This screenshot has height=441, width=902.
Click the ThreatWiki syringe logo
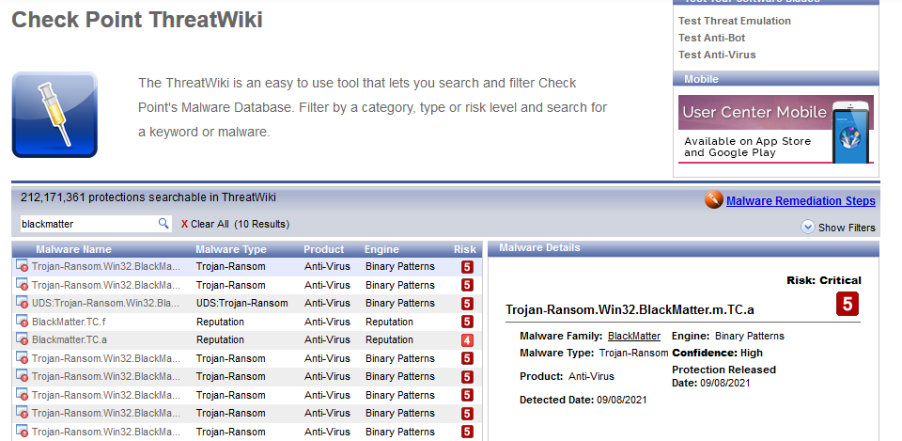tap(54, 115)
